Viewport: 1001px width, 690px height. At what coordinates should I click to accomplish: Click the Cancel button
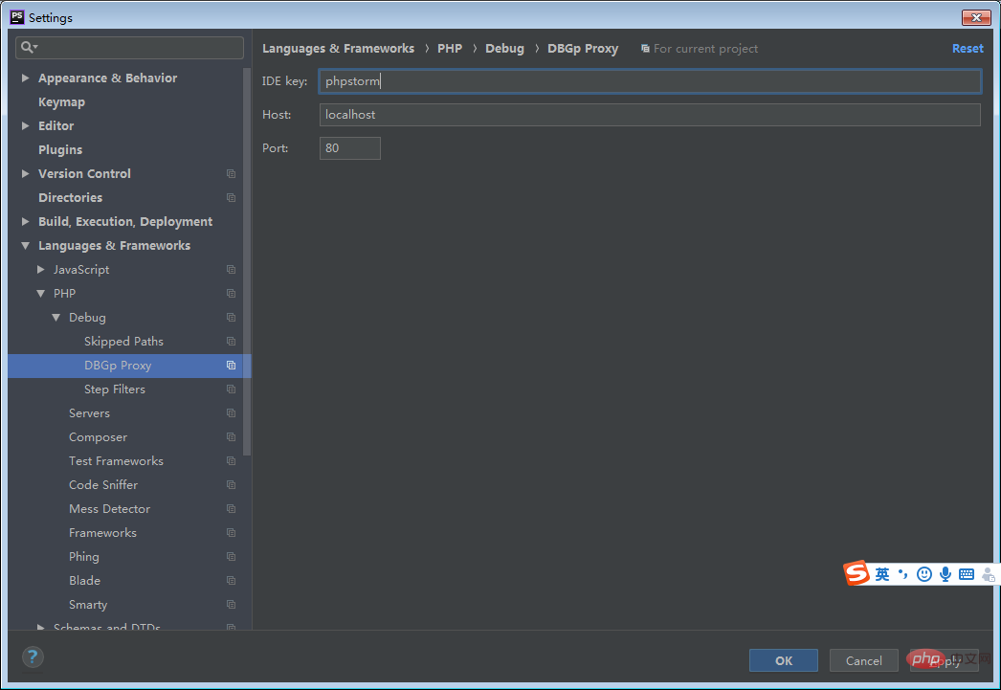pos(864,660)
